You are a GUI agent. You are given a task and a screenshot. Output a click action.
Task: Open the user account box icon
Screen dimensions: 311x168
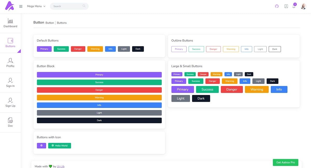pyautogui.click(x=286, y=6)
